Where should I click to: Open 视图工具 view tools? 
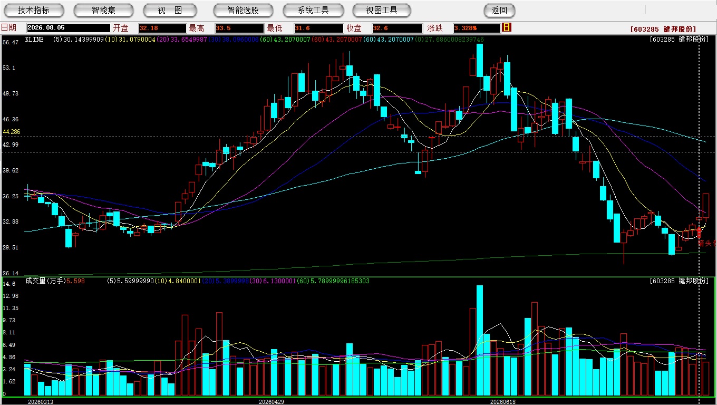point(381,10)
